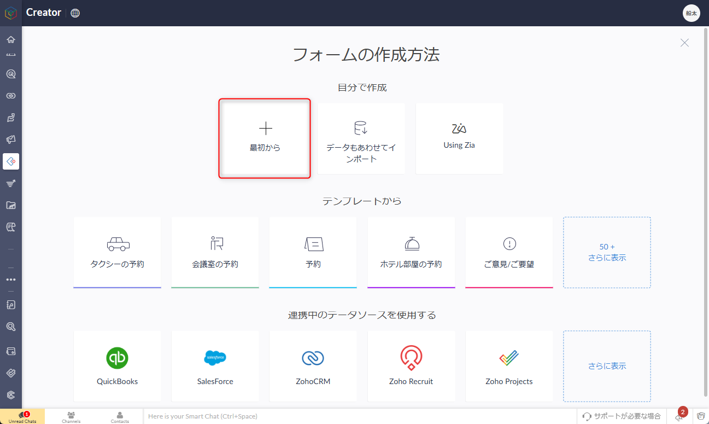Show 50+ more templates
The height and width of the screenshot is (424, 709).
point(607,252)
